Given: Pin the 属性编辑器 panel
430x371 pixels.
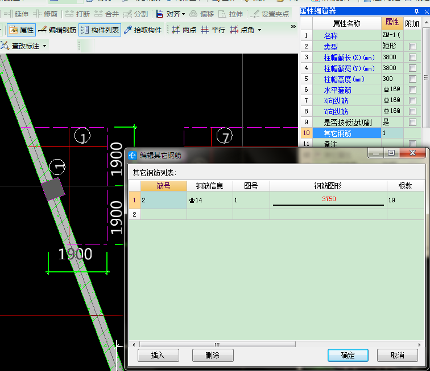Looking at the screenshot, I should (416, 11).
